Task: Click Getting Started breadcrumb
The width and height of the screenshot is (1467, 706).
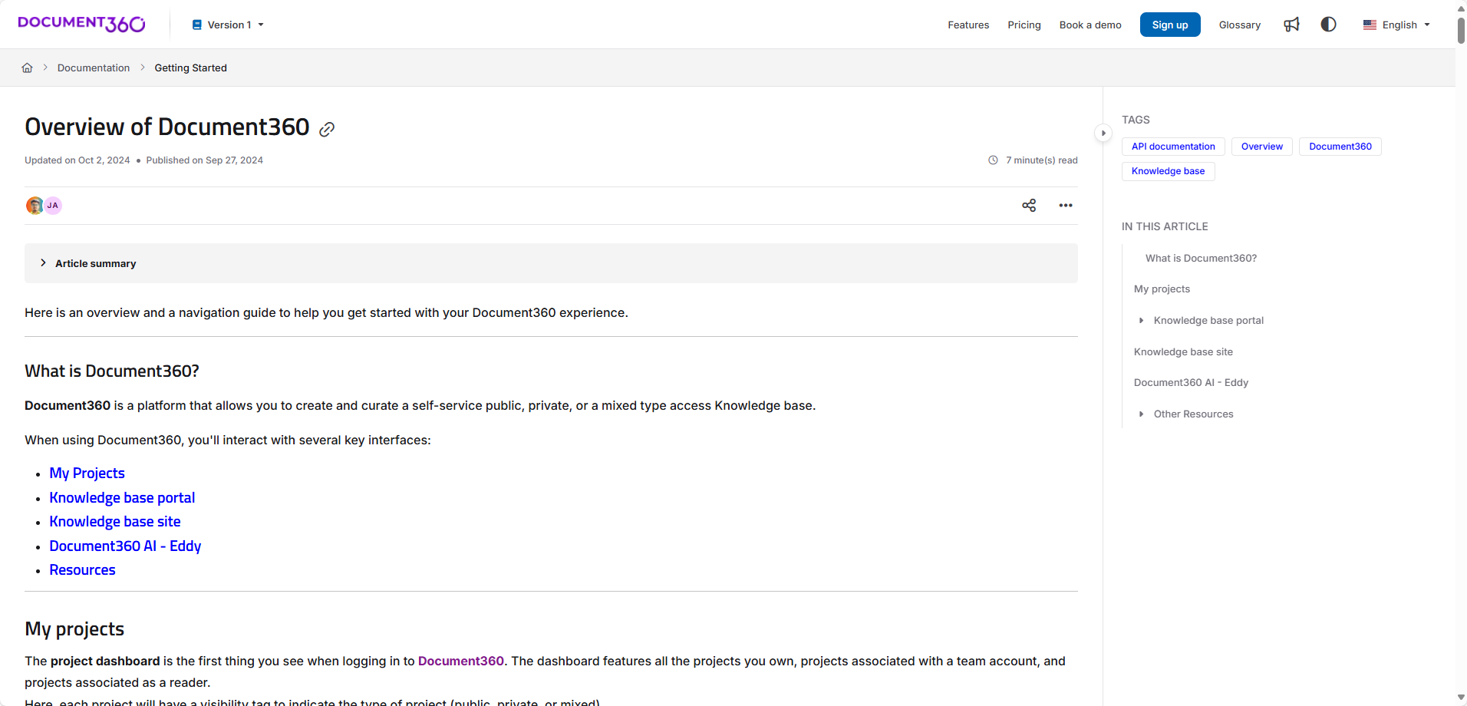Action: 191,68
